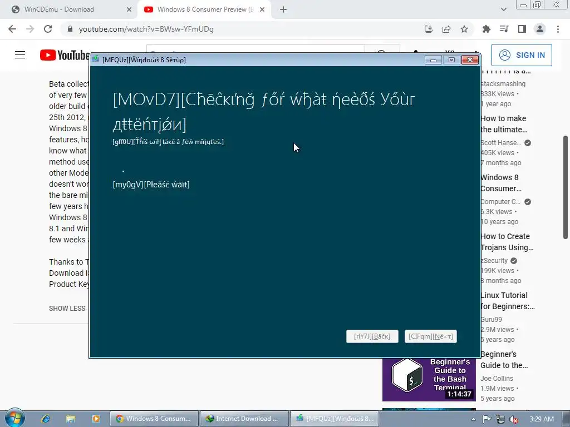Click the Joe Collins channel name

[x=497, y=378]
